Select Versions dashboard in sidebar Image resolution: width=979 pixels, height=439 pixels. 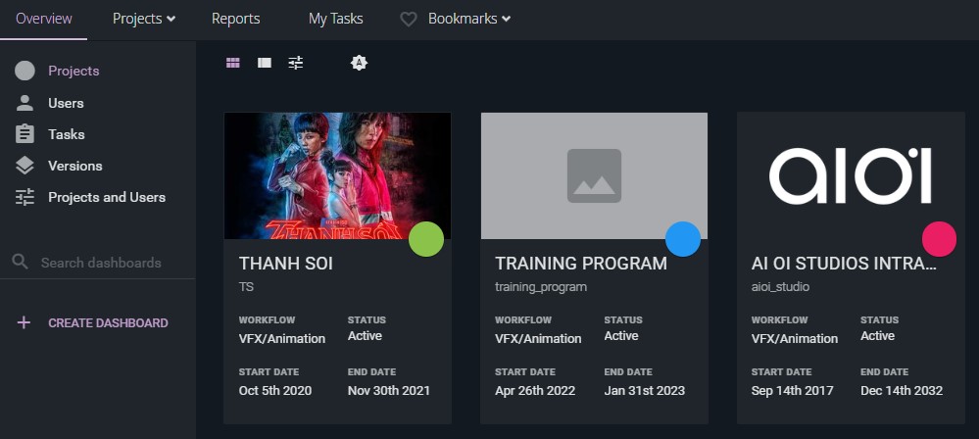coord(74,166)
